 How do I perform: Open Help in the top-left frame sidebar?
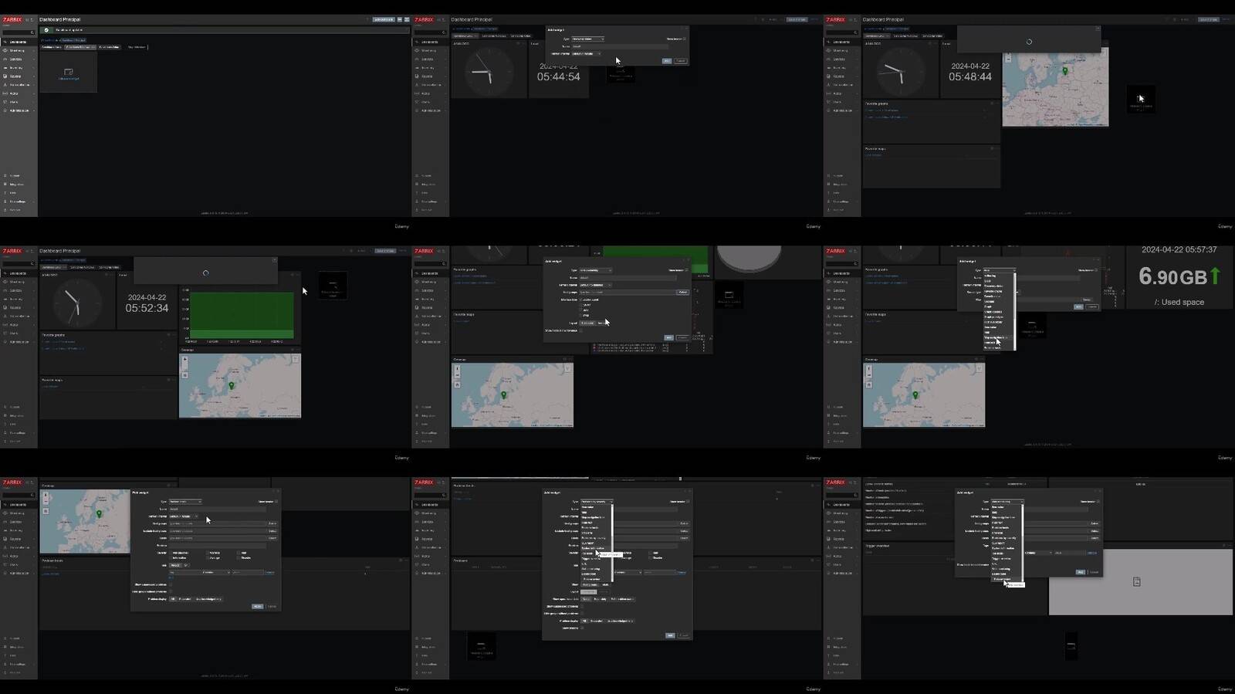tap(19, 192)
